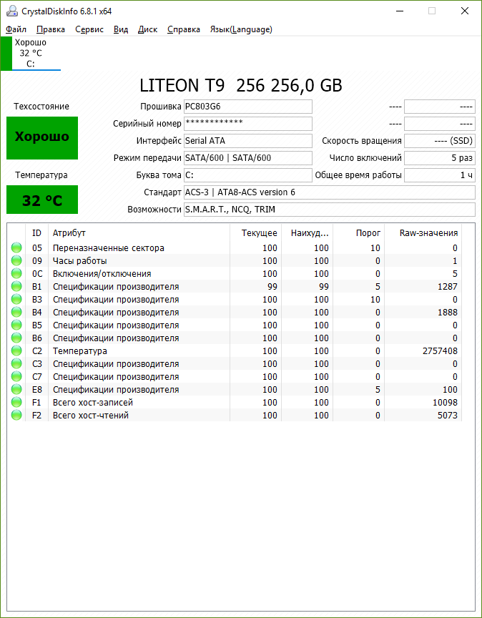The image size is (482, 618).
Task: Click the green status dot for attribute C7
Action: pyautogui.click(x=16, y=377)
